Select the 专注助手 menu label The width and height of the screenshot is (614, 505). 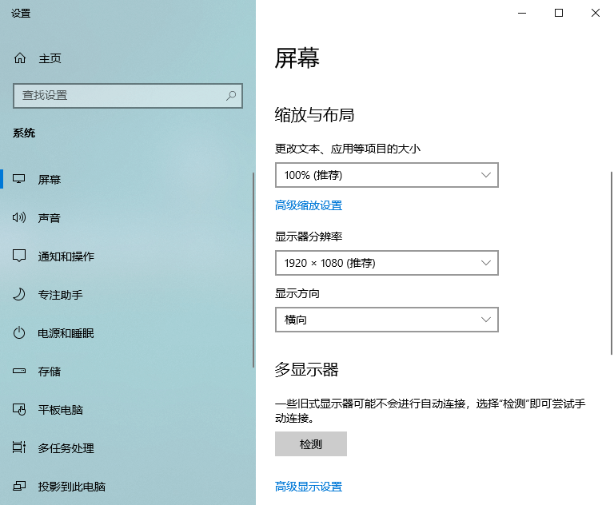click(x=61, y=295)
